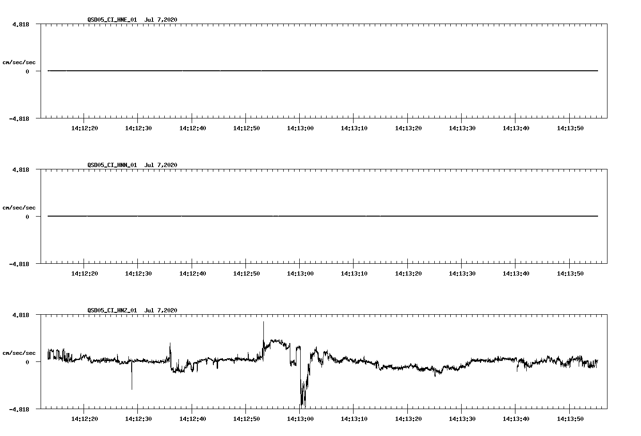
Task: Click the 14:13:40 time label under HNE plot
Action: 516,128
